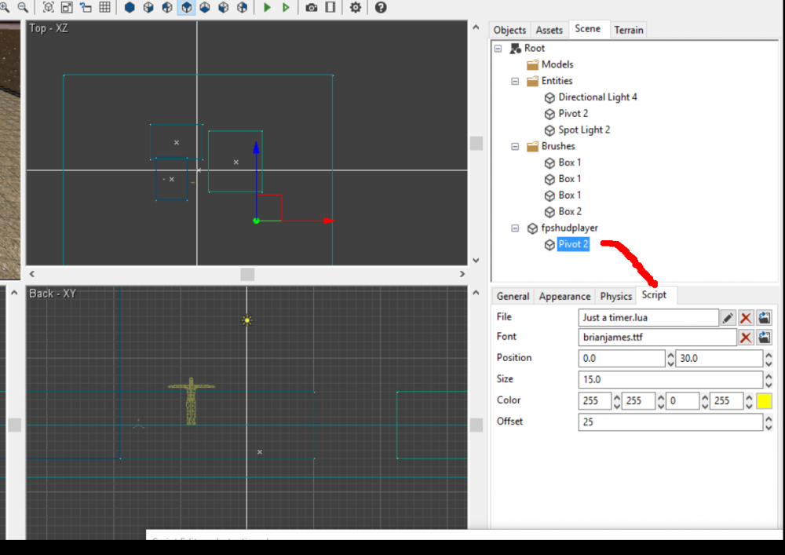Click the solid blue cube toolbar icon
The image size is (785, 555).
[130, 7]
